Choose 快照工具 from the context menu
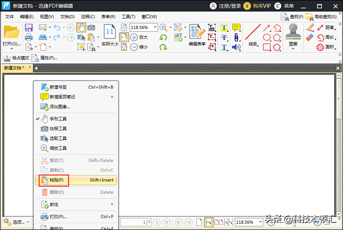The height and width of the screenshot is (230, 343). coord(76,128)
